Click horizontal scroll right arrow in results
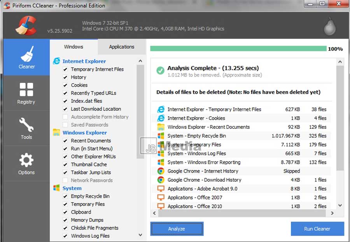This screenshot has width=350, height=242. click(332, 213)
